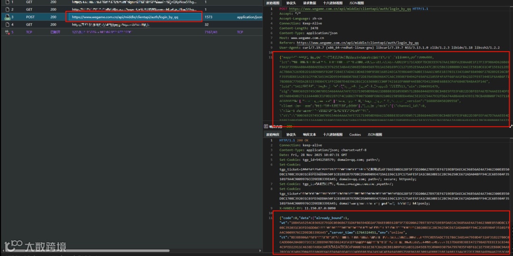Open the response JSON视图 tab
Screen dimensions: 513x256
(x=375, y=135)
